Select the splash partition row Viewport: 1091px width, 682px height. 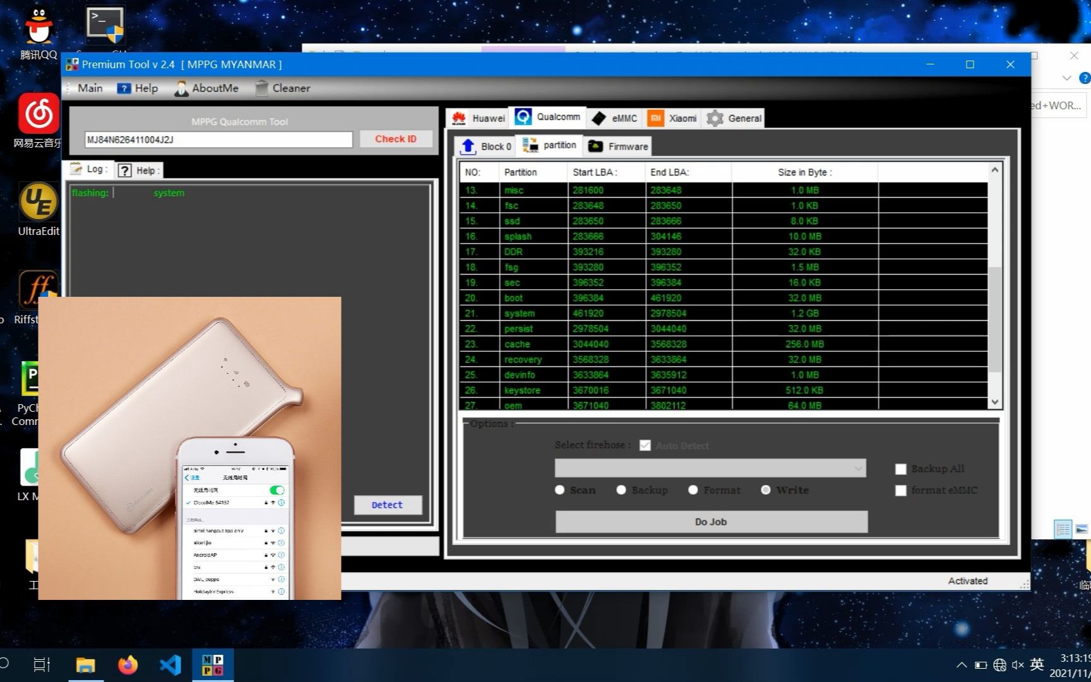pyautogui.click(x=724, y=236)
